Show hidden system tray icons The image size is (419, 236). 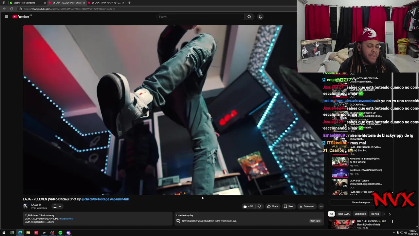click(394, 233)
